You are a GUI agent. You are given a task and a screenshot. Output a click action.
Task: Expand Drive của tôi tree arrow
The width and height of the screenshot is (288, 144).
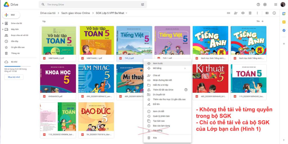pos(3,23)
